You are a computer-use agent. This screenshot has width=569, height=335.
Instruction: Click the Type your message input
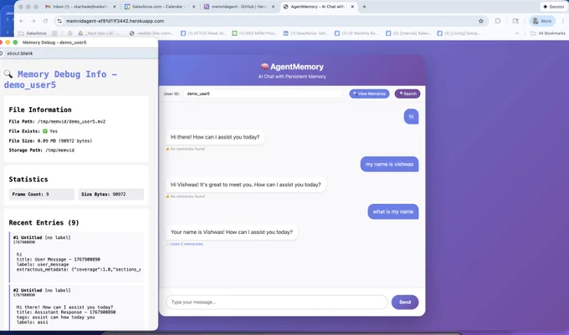coord(276,302)
